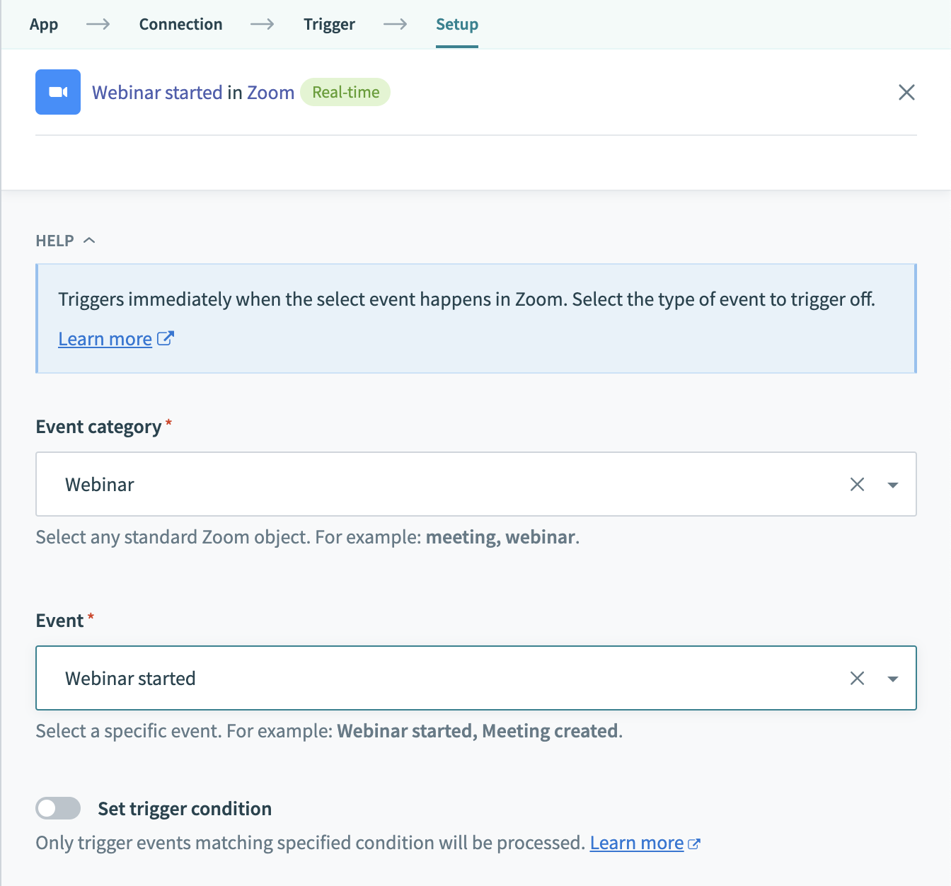Clear the Webinar started event selection
The image size is (951, 886).
[857, 678]
